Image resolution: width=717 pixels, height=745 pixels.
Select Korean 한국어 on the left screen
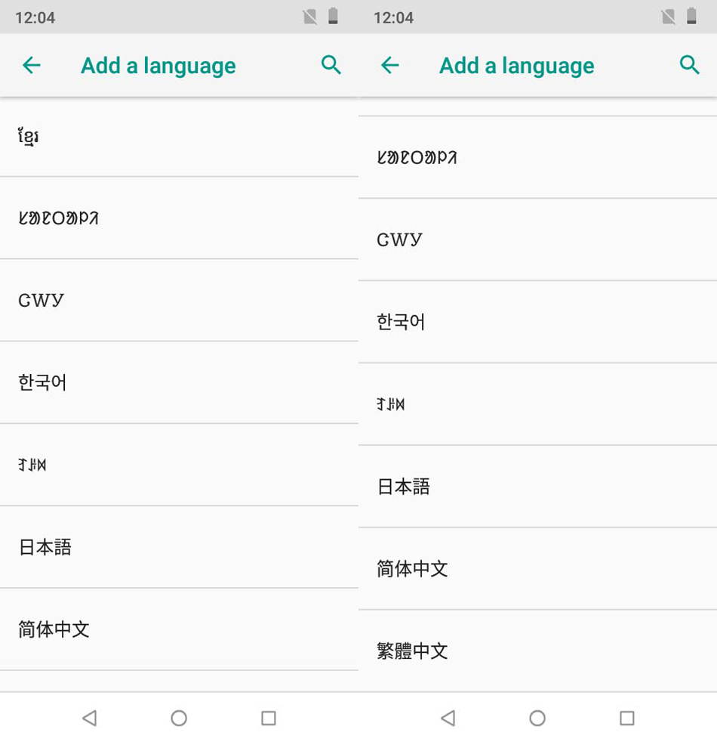tap(179, 382)
